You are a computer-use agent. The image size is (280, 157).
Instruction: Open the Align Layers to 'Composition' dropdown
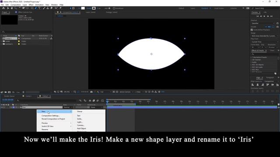tap(271, 82)
